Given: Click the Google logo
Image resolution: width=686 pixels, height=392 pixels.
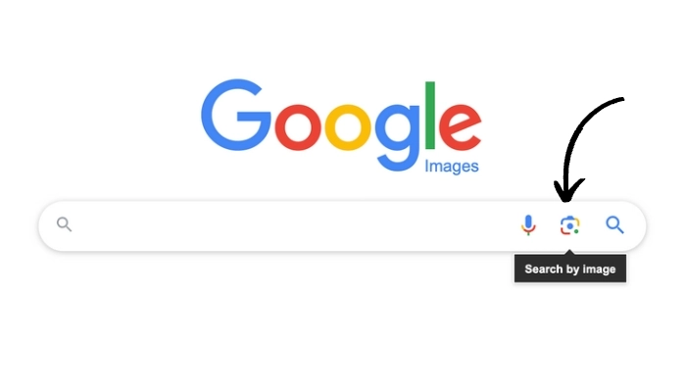Looking at the screenshot, I should click(341, 126).
